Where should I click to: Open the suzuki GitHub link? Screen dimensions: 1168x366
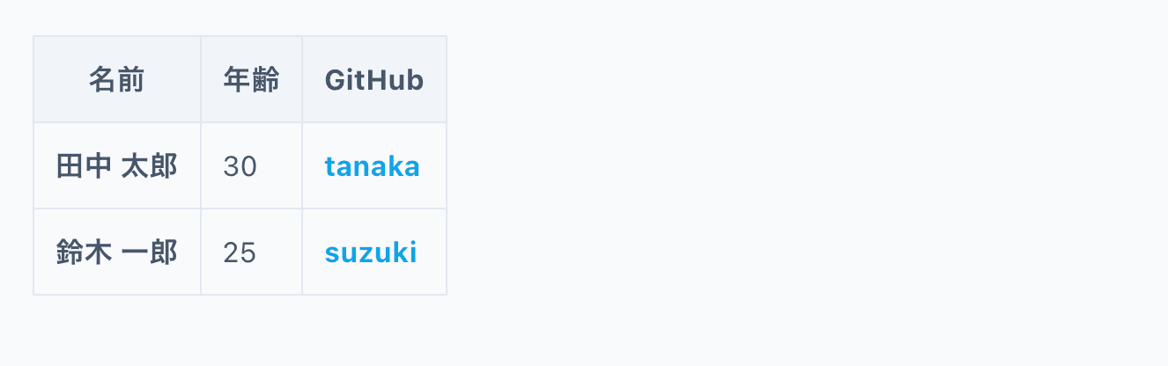[x=370, y=253]
